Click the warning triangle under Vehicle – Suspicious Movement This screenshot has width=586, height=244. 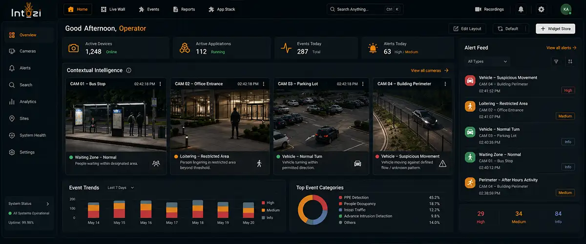(x=442, y=163)
